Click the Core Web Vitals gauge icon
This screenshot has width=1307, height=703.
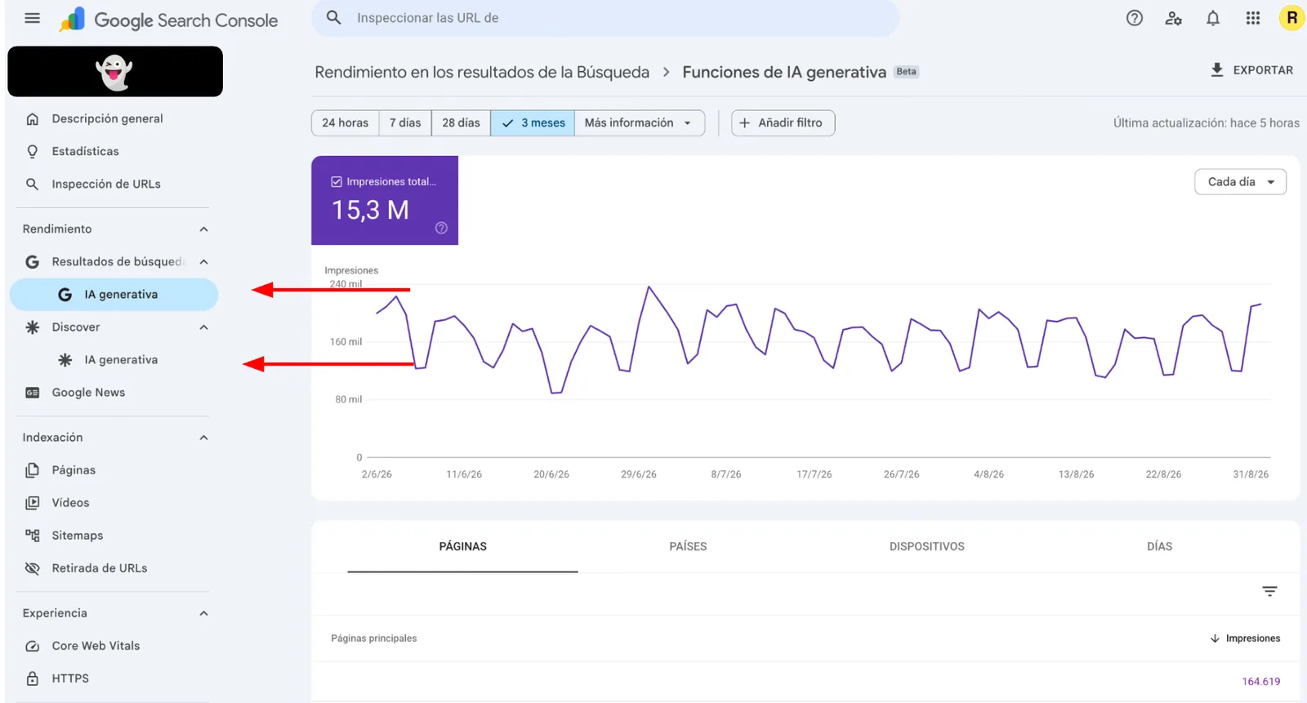point(33,646)
